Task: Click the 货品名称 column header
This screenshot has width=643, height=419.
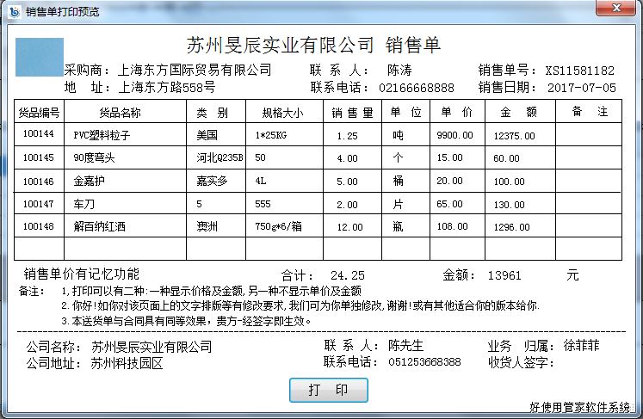Action: coord(121,113)
